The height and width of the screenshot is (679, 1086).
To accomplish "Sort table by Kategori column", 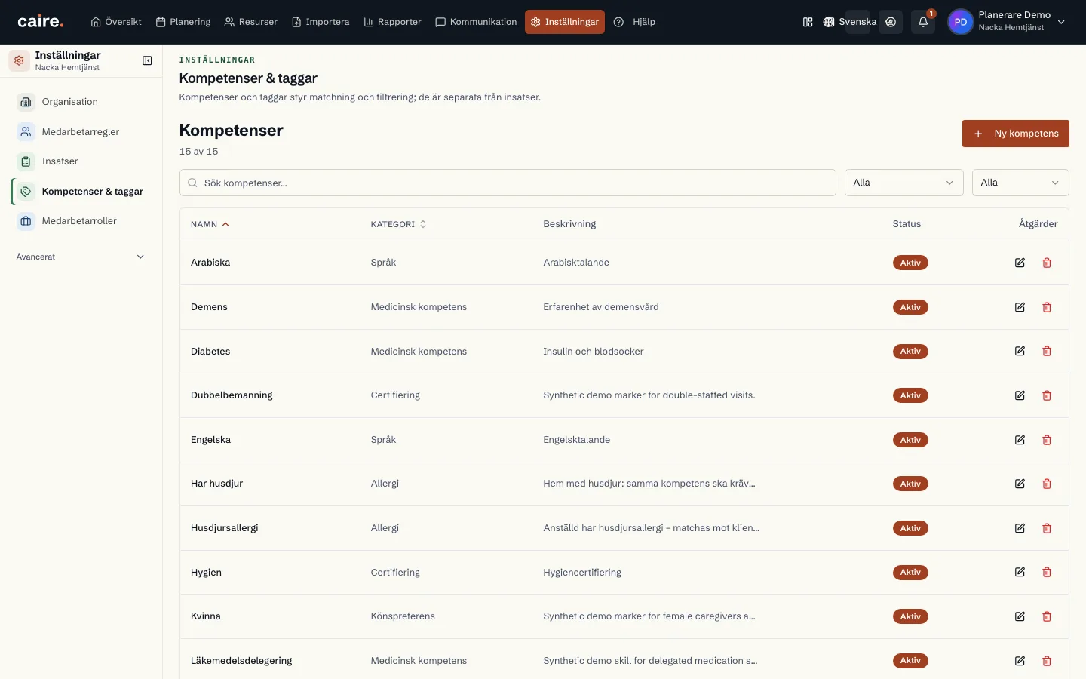I will point(398,224).
